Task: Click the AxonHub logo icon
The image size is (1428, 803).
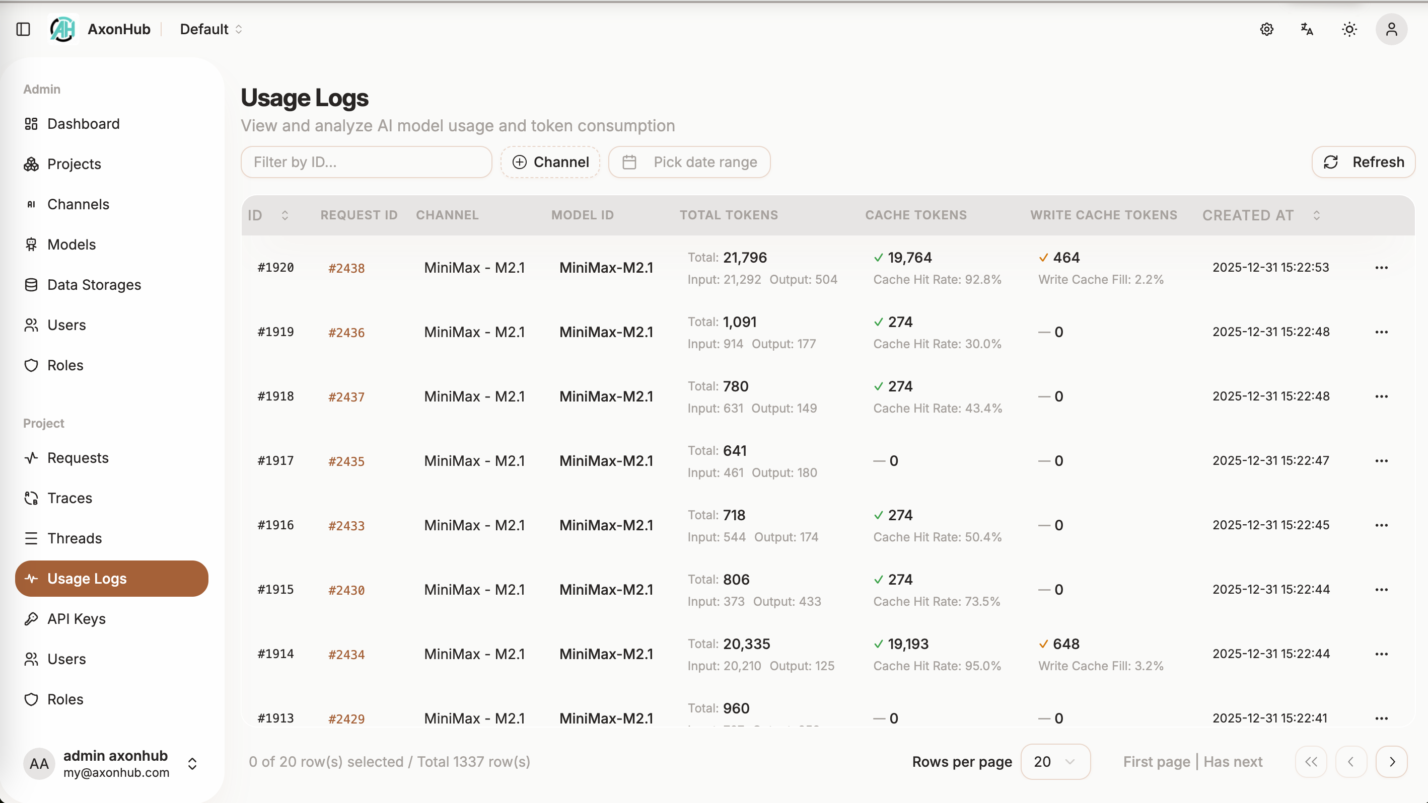Action: [62, 29]
